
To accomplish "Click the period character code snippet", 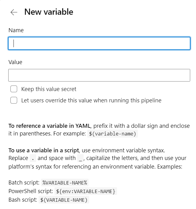I will point(33,158).
